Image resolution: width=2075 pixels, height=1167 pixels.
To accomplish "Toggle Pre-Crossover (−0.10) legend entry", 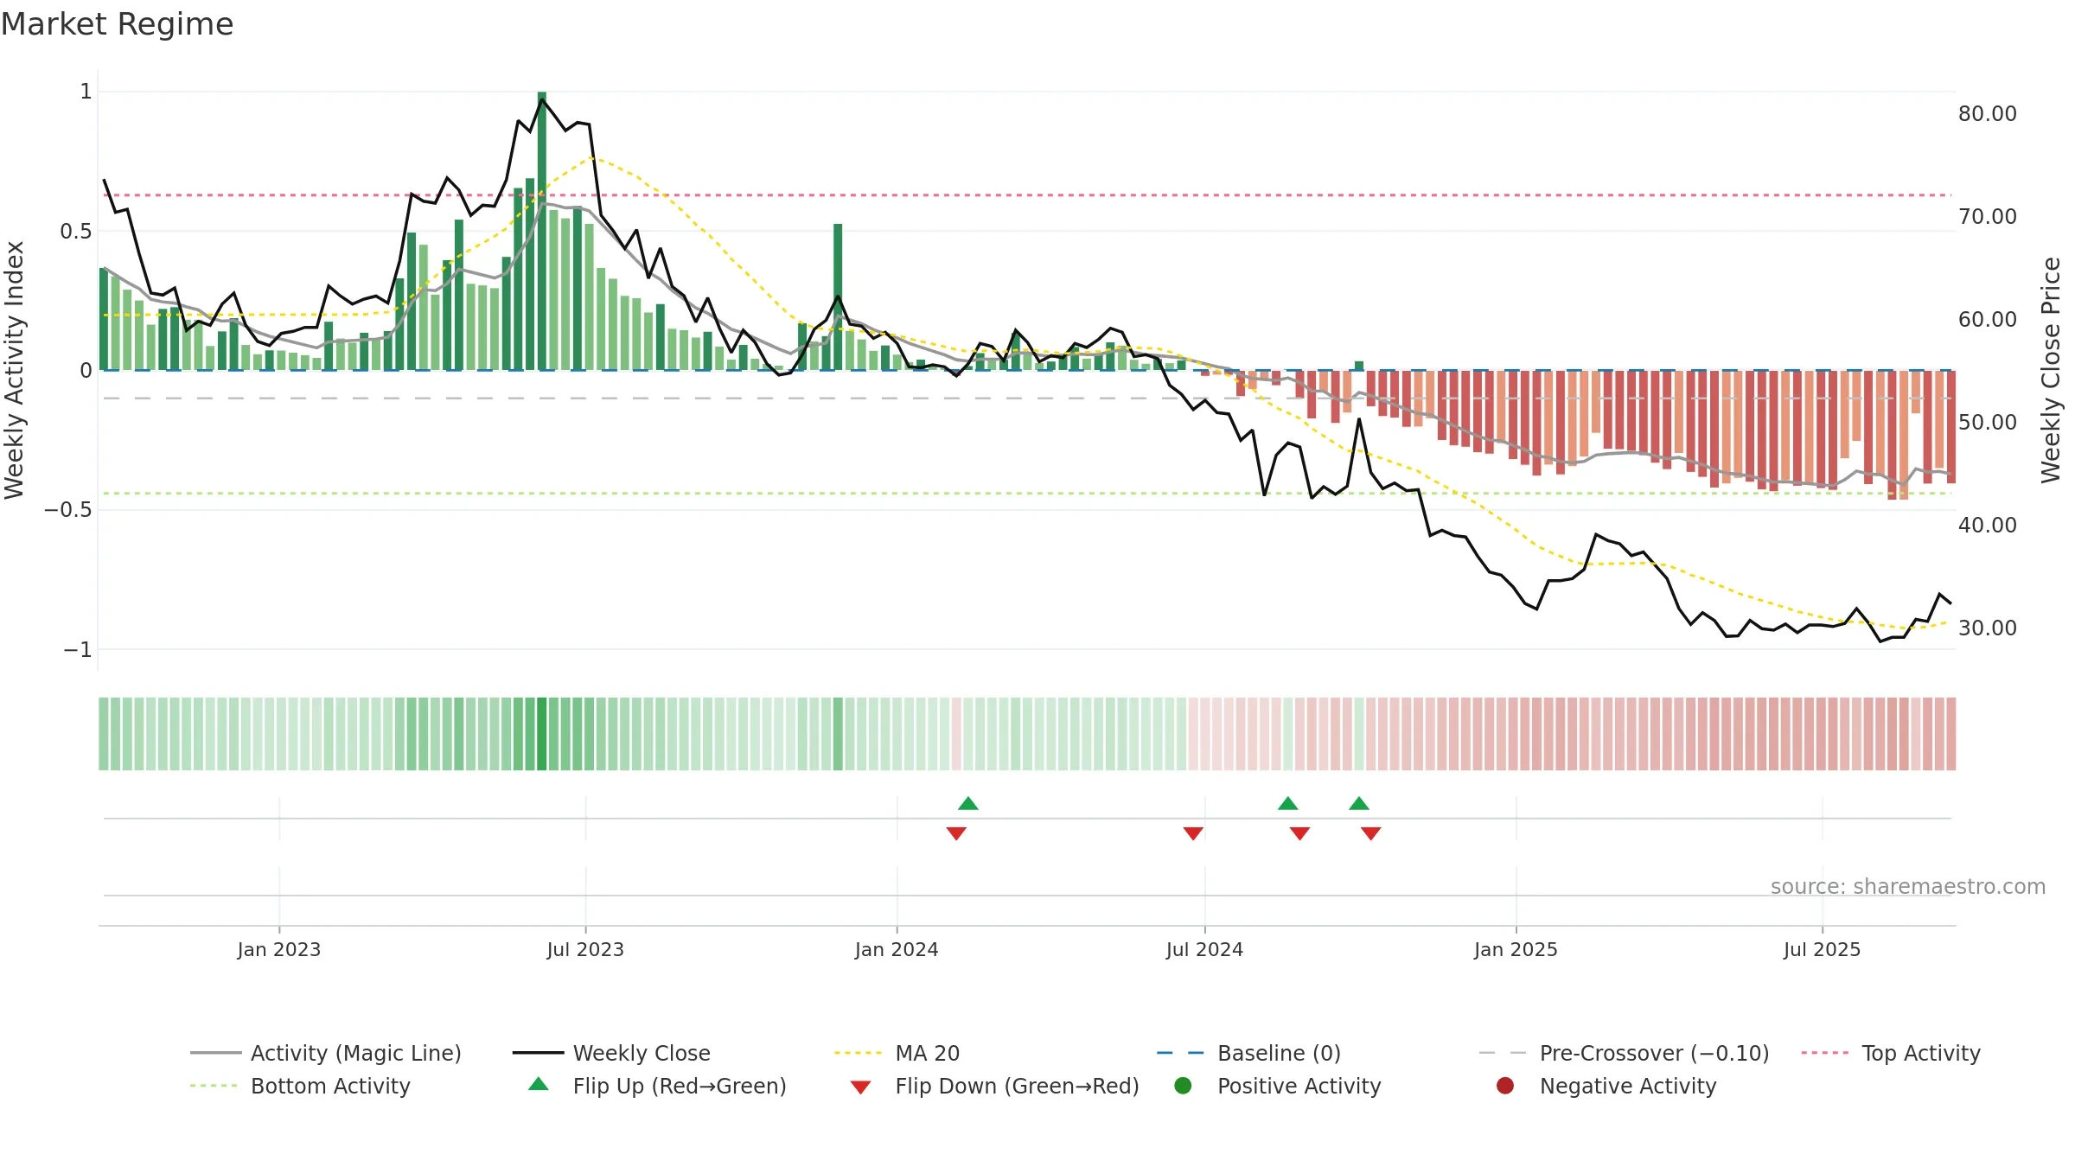I will [1624, 1053].
